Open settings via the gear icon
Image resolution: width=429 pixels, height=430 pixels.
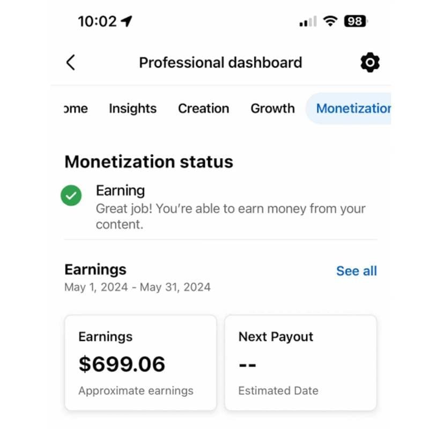pos(369,63)
